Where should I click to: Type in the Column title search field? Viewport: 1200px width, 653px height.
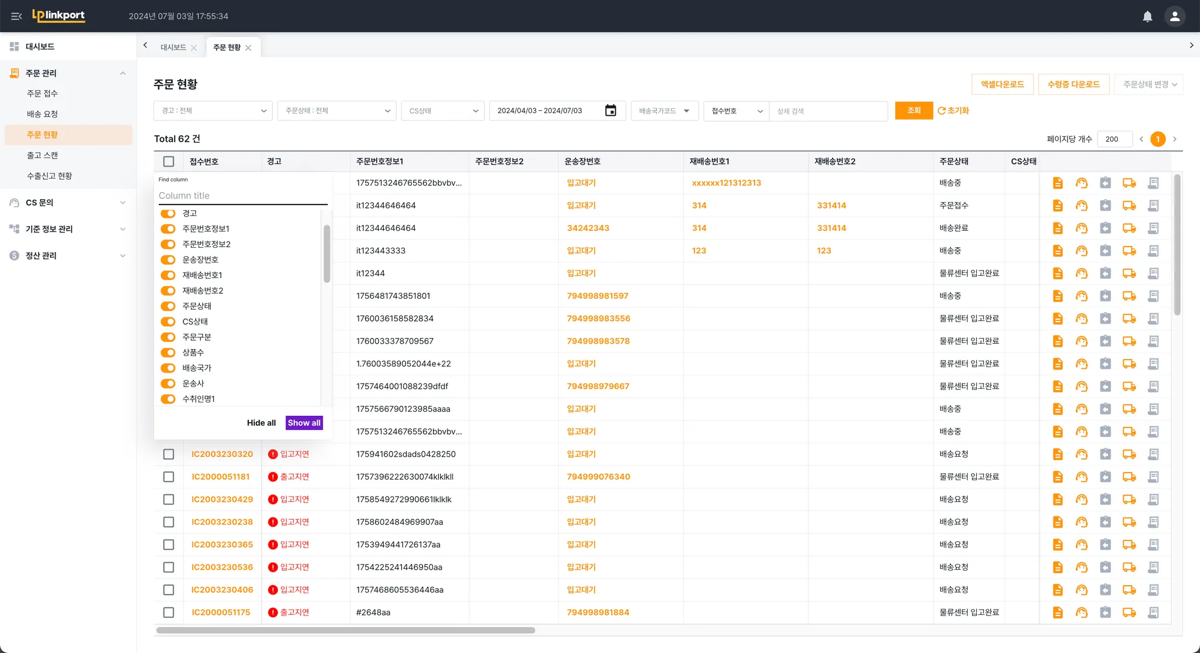[x=241, y=196]
